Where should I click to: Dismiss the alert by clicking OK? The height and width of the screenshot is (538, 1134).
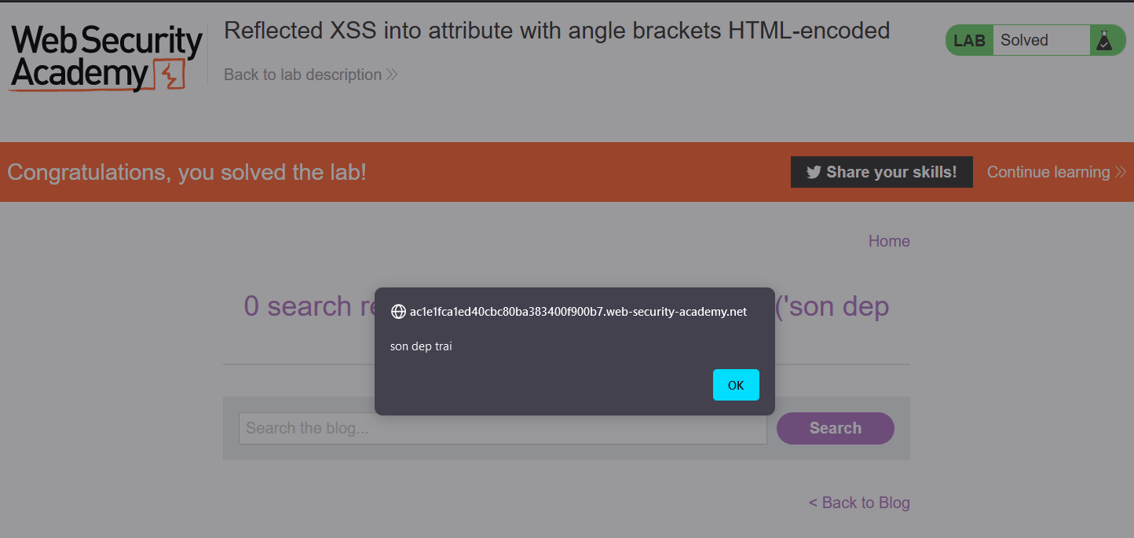(x=736, y=385)
